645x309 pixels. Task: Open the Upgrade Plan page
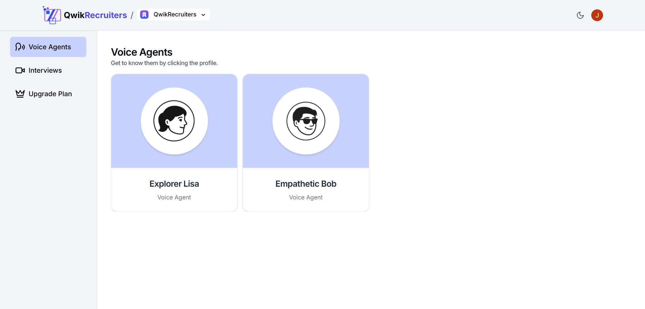[50, 94]
